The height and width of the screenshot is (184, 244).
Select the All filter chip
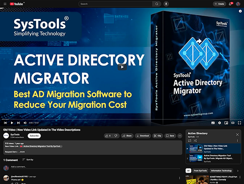point(188,171)
